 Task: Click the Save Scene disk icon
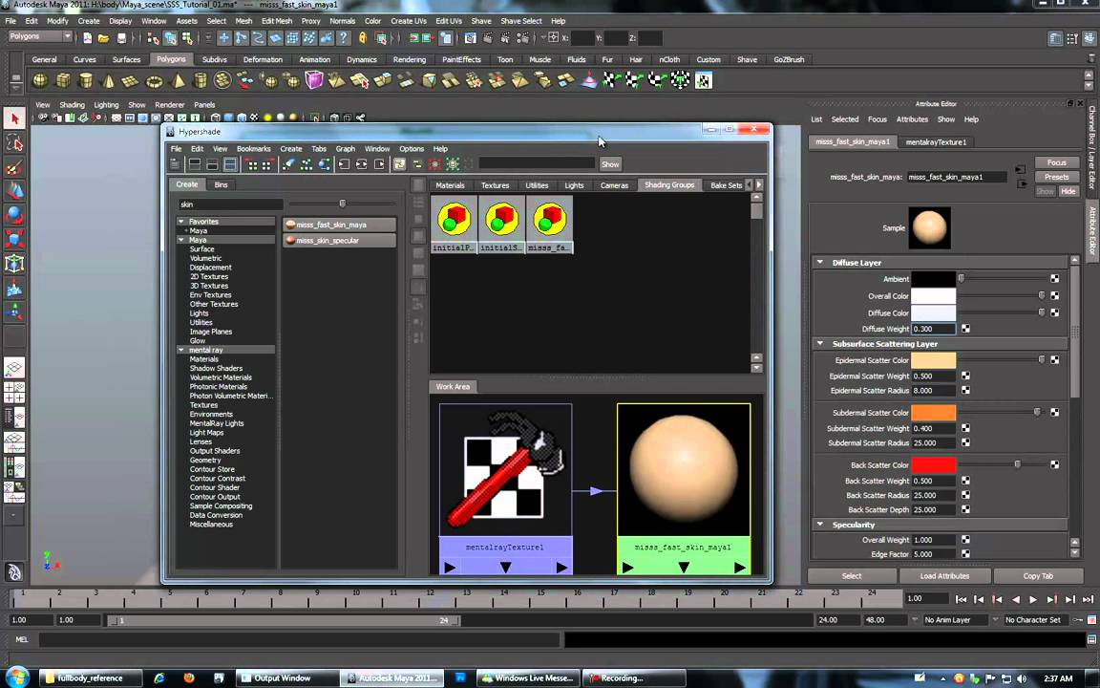click(122, 38)
